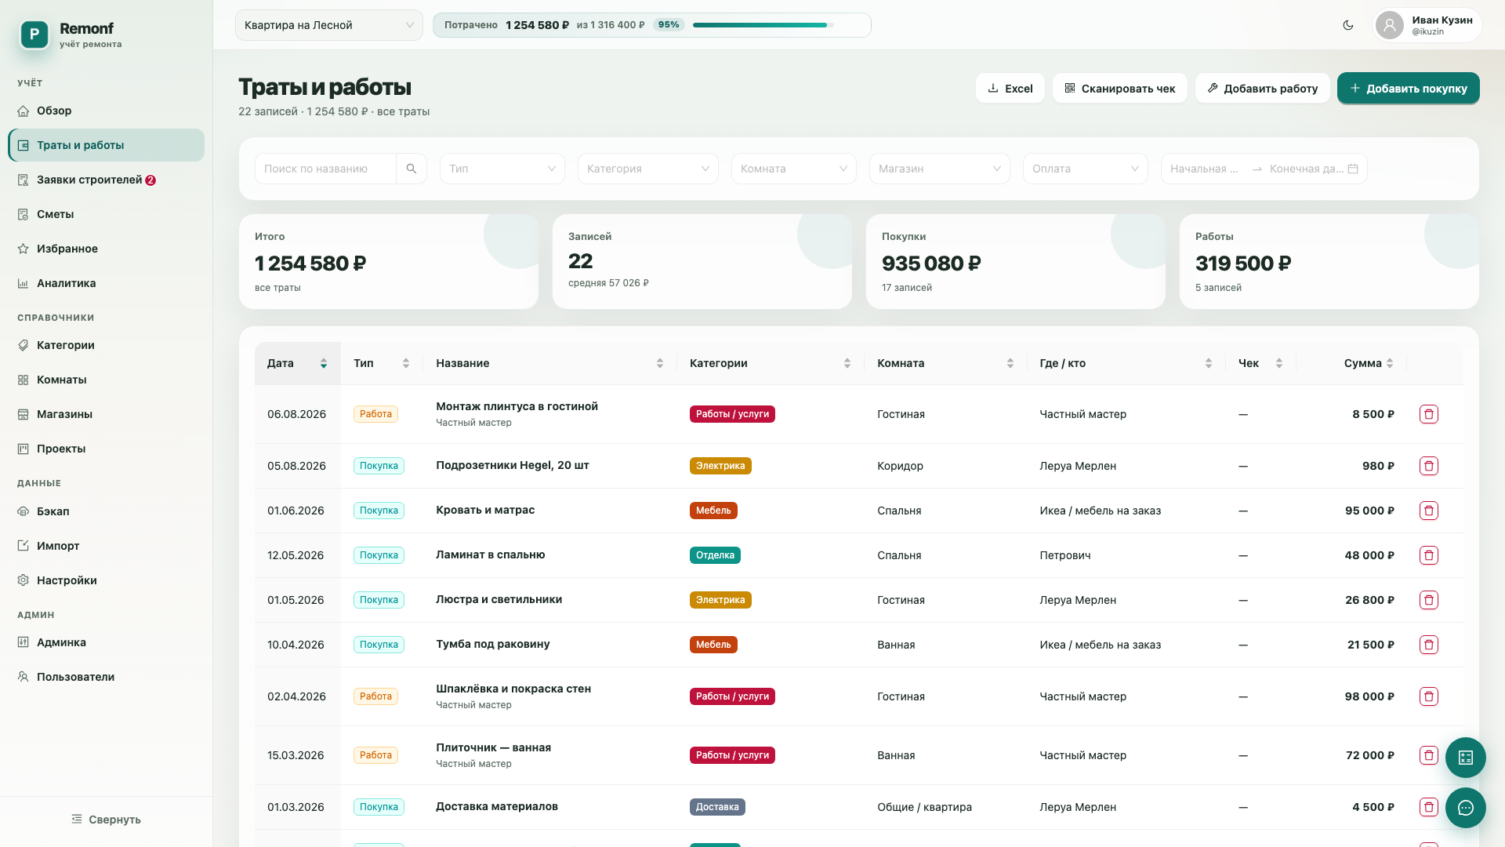The image size is (1505, 847).
Task: Open Заявки строителей in the sidebar
Action: (x=107, y=180)
